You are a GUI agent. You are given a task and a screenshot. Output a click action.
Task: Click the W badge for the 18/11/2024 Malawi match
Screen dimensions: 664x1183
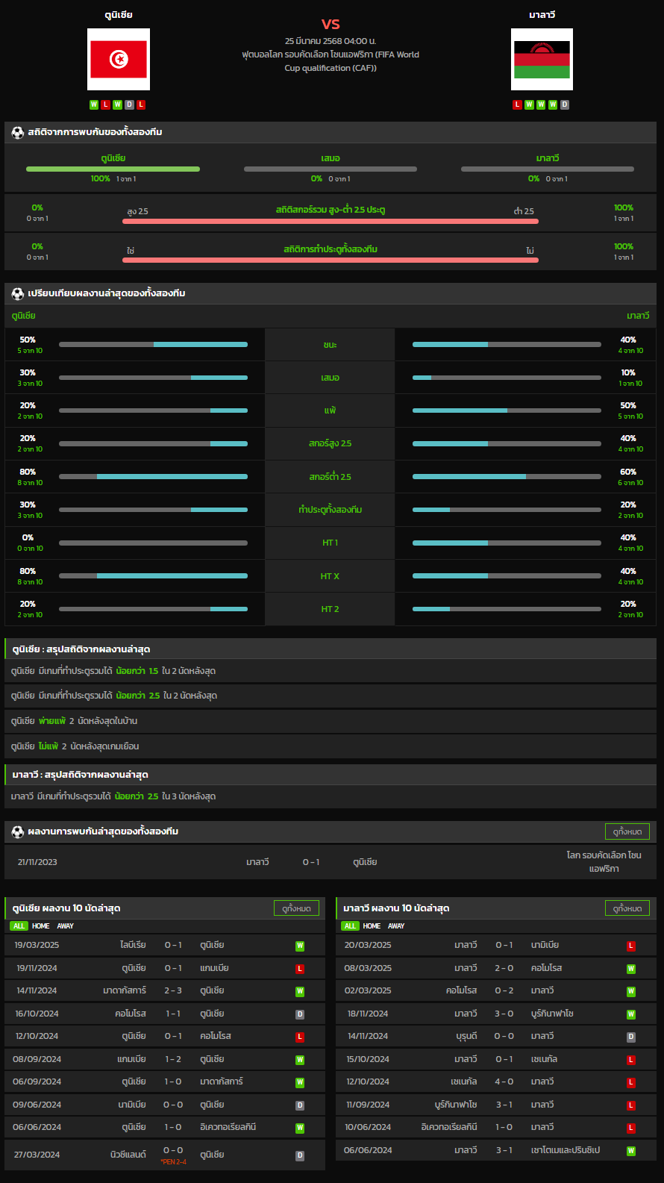click(631, 1014)
